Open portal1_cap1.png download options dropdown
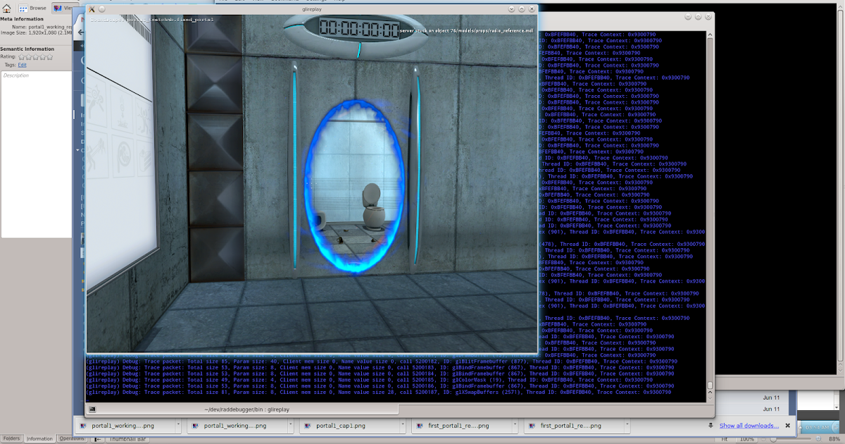 click(403, 425)
